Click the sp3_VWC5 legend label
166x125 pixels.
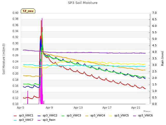click(122, 115)
